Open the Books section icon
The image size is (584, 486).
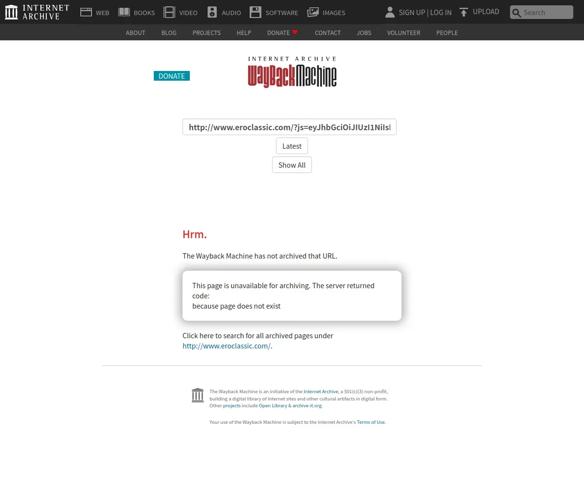point(124,12)
